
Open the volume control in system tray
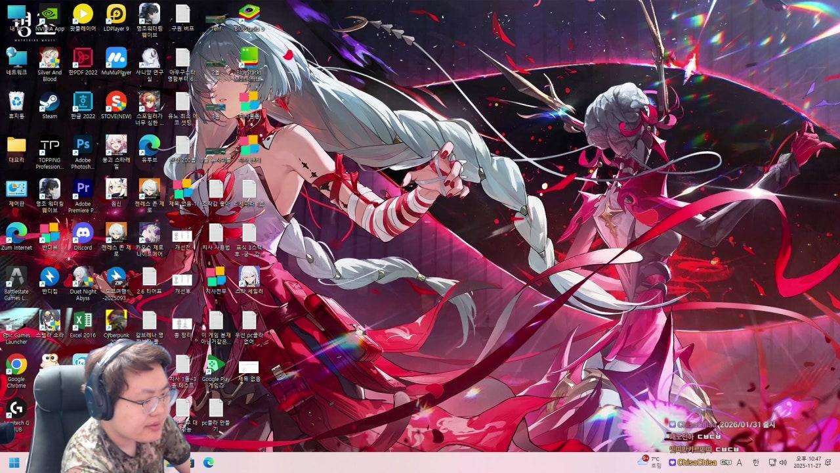[783, 462]
